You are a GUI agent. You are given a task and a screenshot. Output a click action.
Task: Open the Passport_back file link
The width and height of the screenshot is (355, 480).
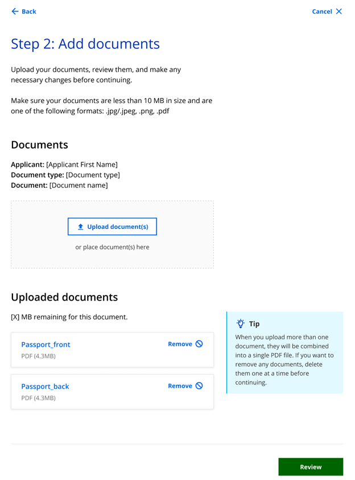click(45, 386)
